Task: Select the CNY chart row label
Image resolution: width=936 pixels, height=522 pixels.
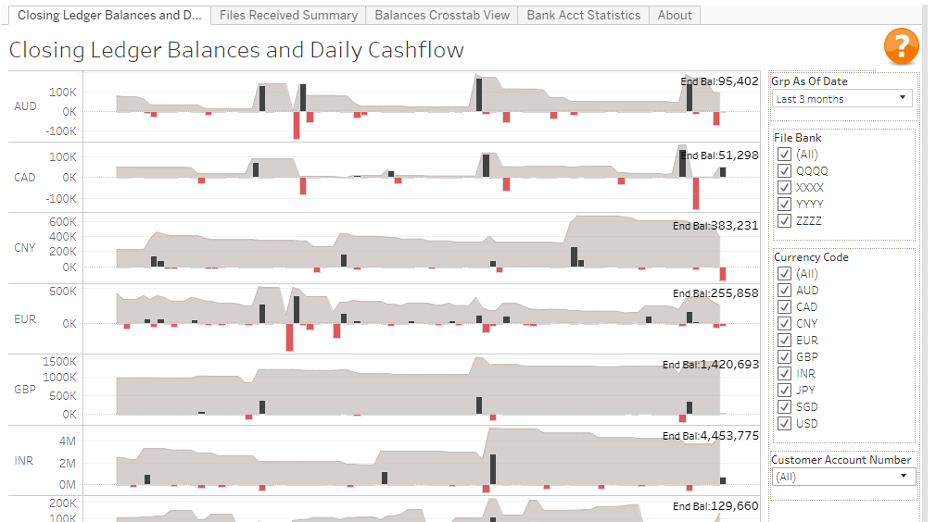Action: click(x=25, y=248)
